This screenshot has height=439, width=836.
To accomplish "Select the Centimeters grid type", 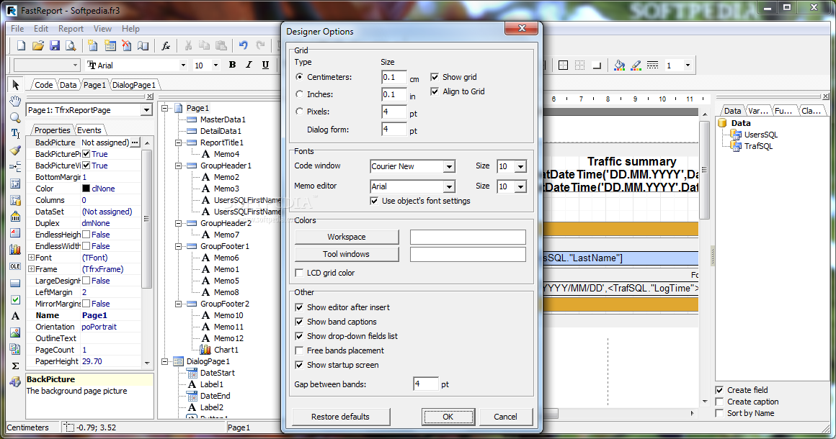I will [x=299, y=76].
